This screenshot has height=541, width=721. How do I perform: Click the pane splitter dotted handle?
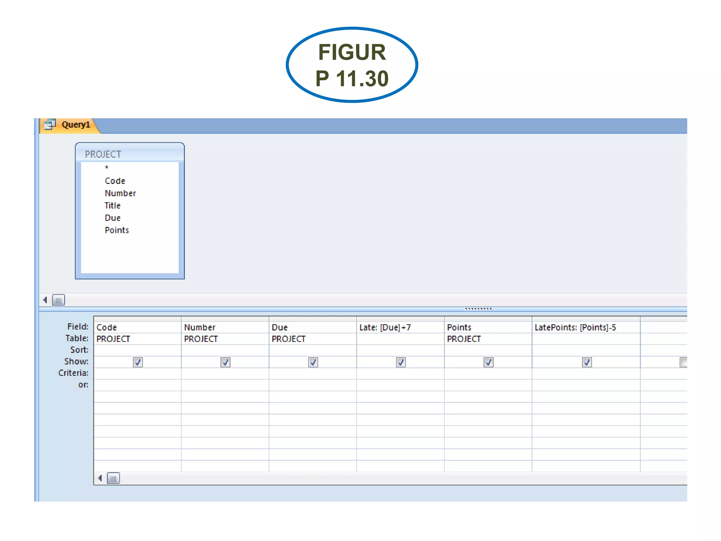[x=478, y=309]
